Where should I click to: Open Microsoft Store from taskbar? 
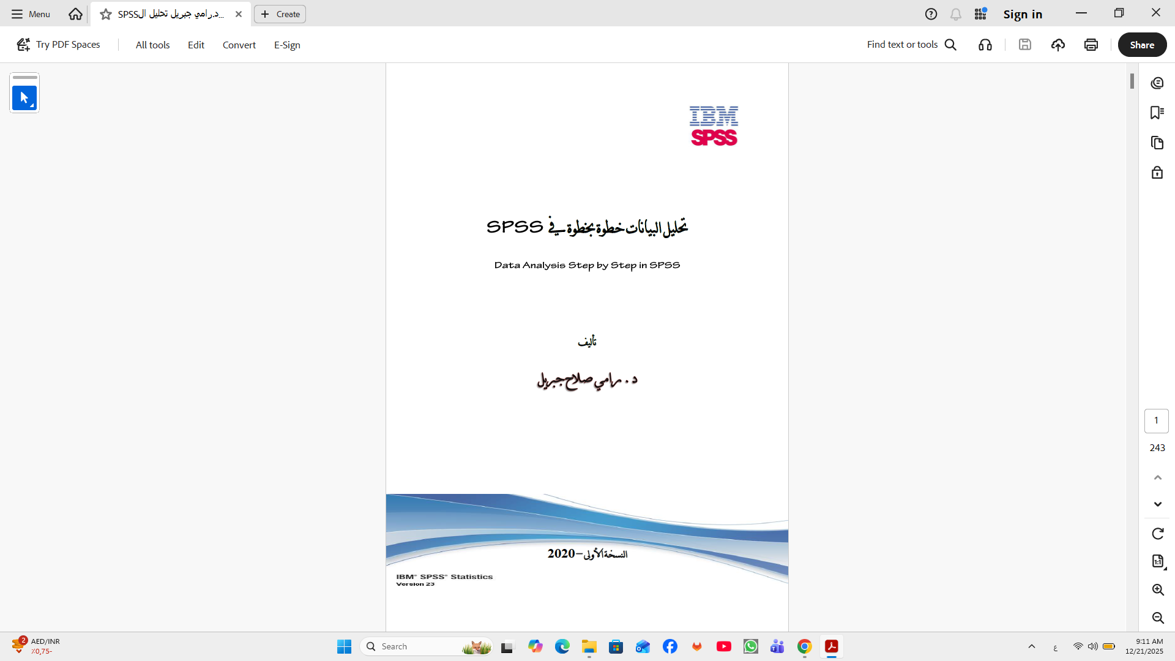(616, 646)
